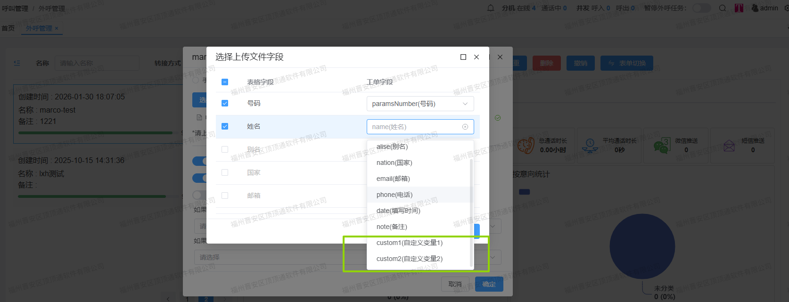
Task: Open the paramsNumber(号码) dropdown
Action: tap(420, 104)
